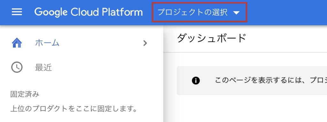Click the word Google in the header
The image size is (327, 122).
[x=51, y=12]
